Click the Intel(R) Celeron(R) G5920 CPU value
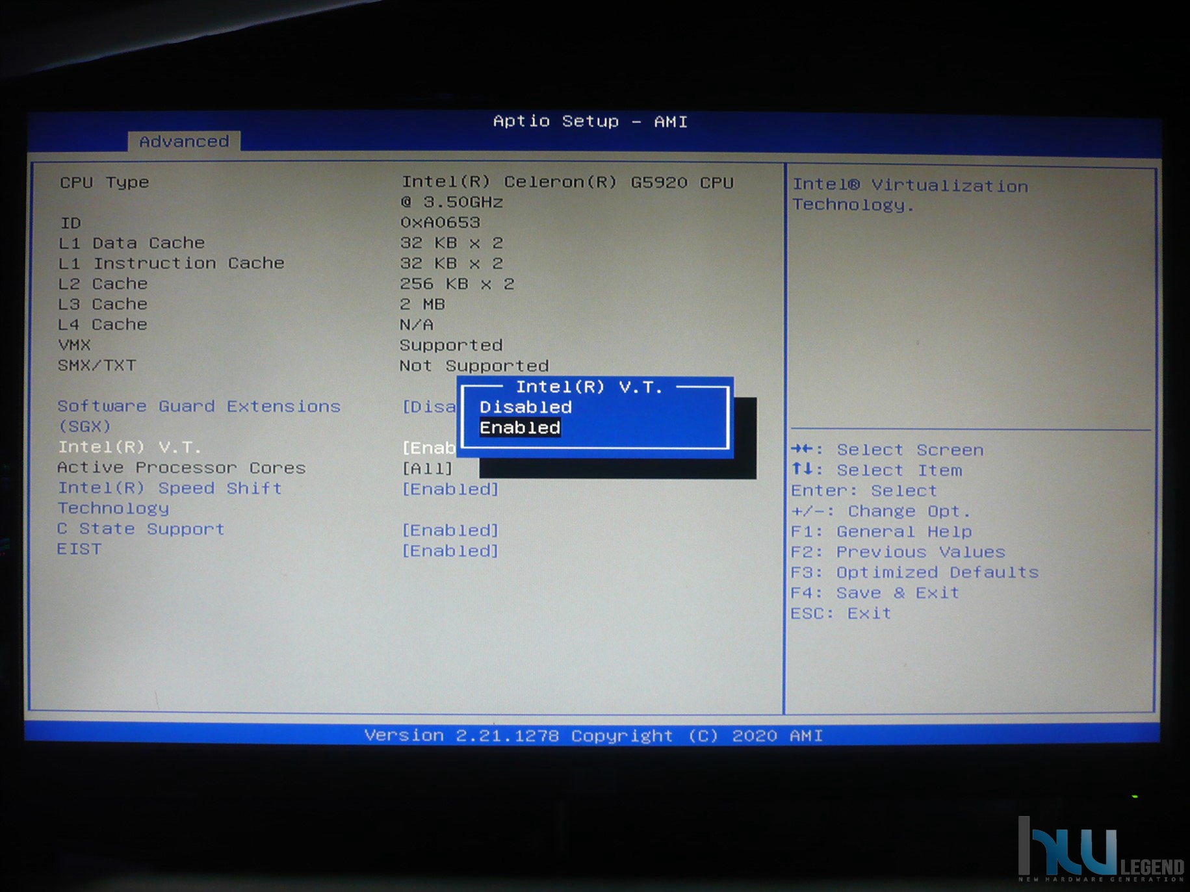This screenshot has width=1190, height=892. (567, 192)
